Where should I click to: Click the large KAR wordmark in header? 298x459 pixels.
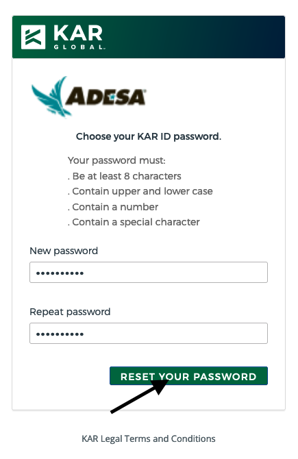[x=78, y=33]
